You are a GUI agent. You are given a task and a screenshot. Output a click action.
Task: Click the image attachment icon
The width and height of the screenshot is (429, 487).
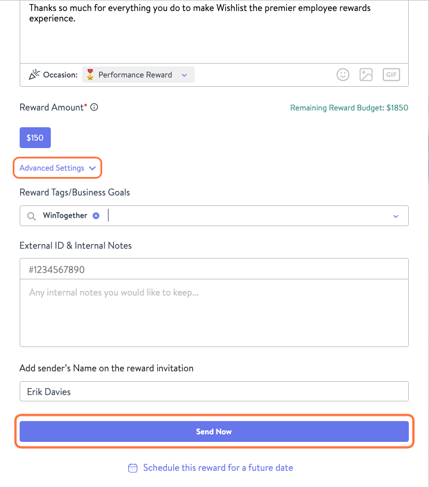[x=366, y=75]
